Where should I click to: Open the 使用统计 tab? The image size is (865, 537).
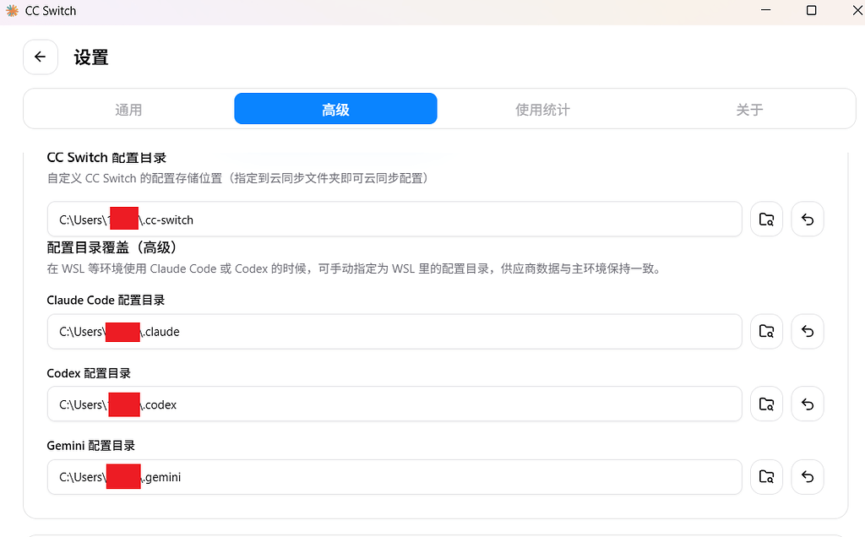point(542,109)
